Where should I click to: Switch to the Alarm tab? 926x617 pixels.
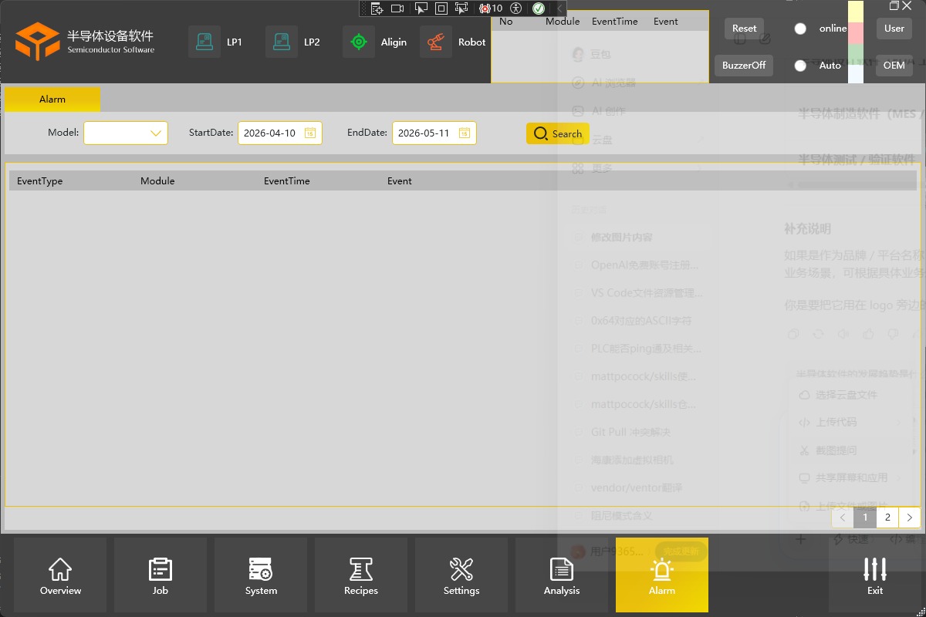tap(52, 99)
